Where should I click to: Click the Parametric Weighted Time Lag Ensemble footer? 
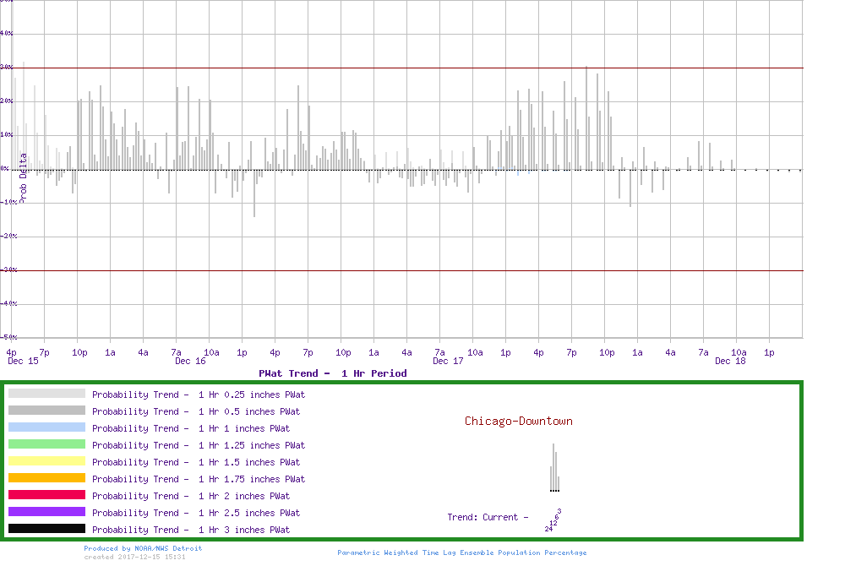[x=461, y=552]
